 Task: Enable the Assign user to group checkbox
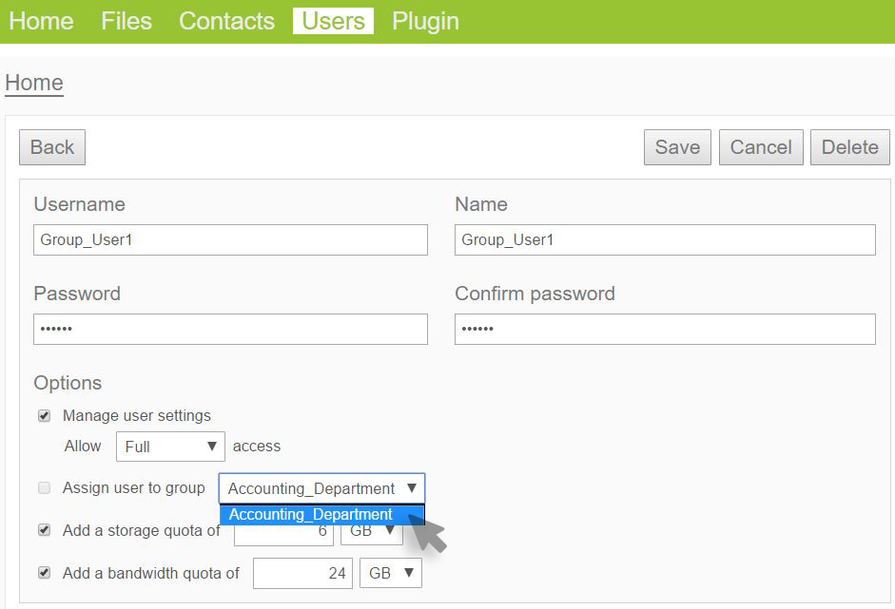[x=44, y=488]
